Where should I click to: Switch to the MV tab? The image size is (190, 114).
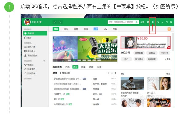tap(105, 29)
